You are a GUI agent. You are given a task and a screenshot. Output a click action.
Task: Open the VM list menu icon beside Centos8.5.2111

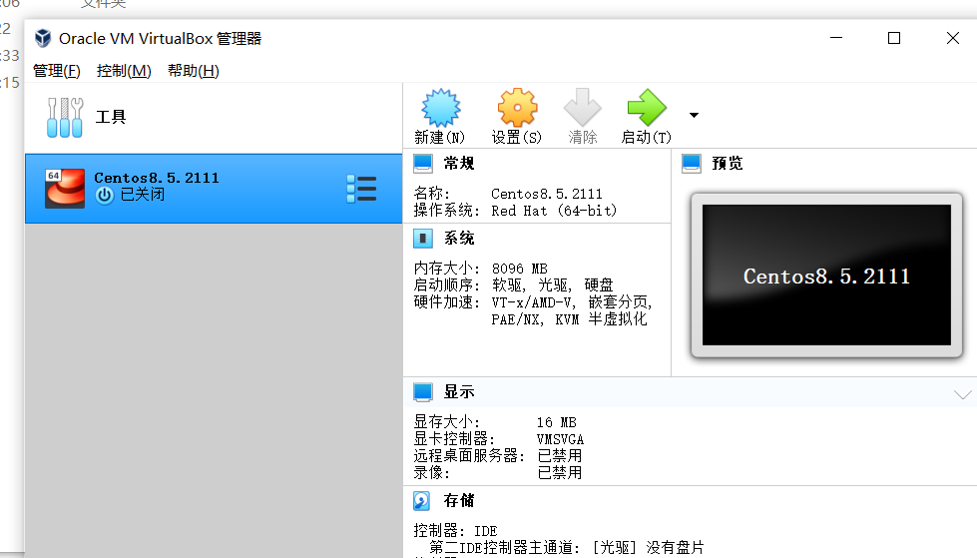pyautogui.click(x=361, y=189)
